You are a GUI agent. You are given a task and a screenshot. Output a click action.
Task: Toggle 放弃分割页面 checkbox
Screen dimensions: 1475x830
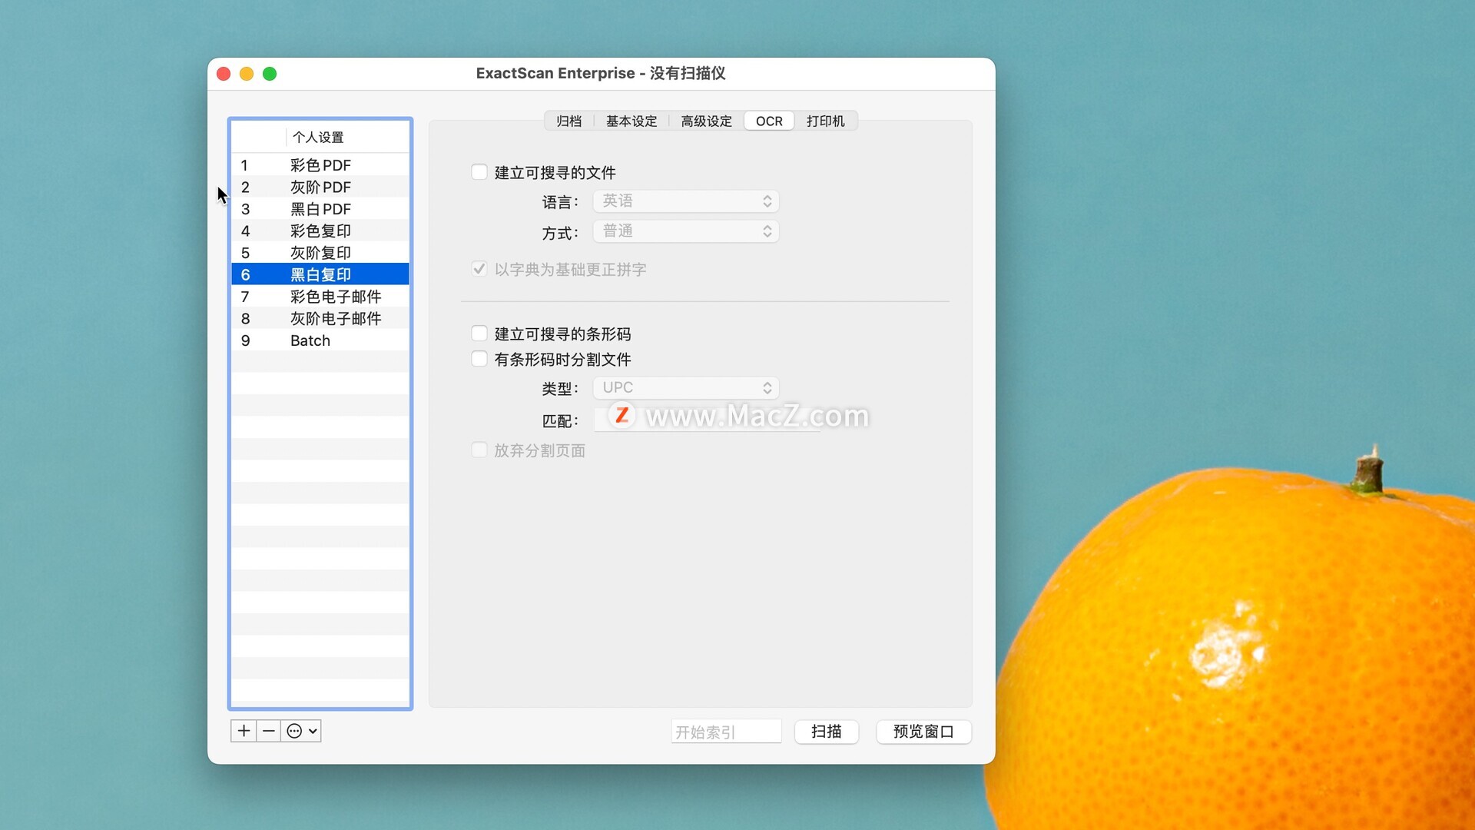[479, 450]
